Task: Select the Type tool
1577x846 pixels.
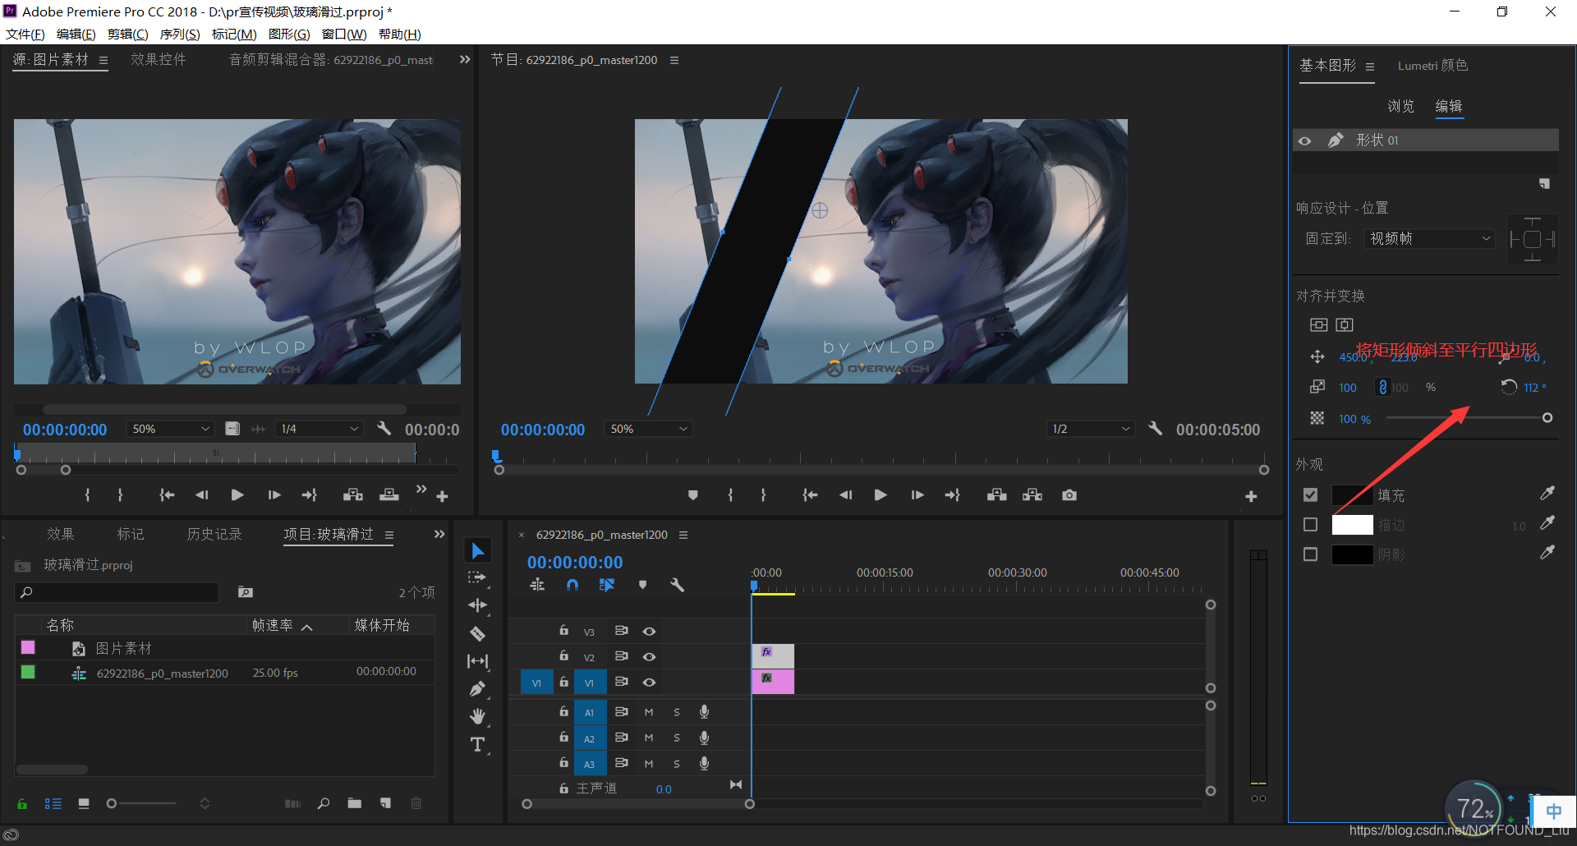Action: pyautogui.click(x=478, y=745)
